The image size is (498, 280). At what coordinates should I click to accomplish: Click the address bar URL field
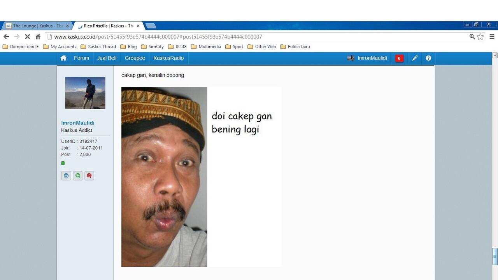(257, 37)
